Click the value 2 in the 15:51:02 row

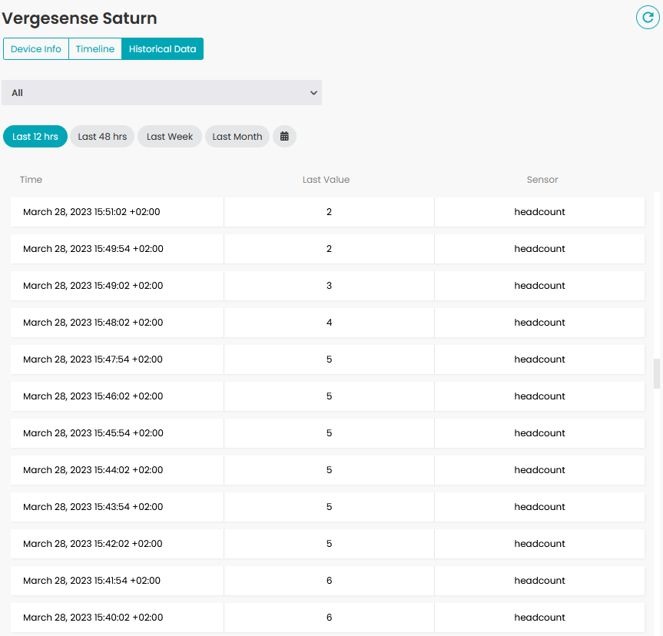coord(329,211)
